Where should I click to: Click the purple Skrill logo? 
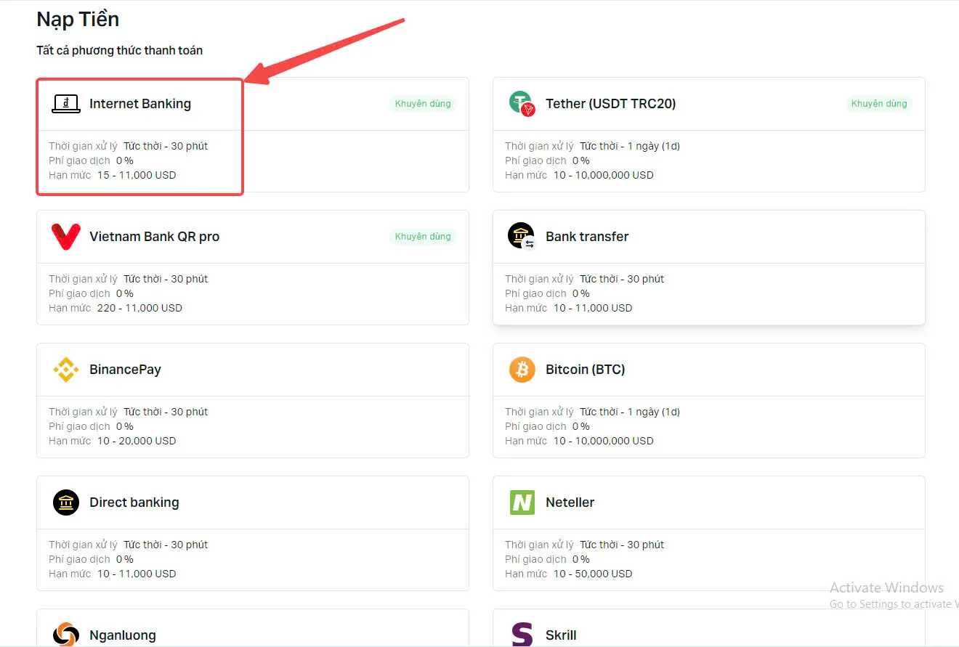[522, 635]
